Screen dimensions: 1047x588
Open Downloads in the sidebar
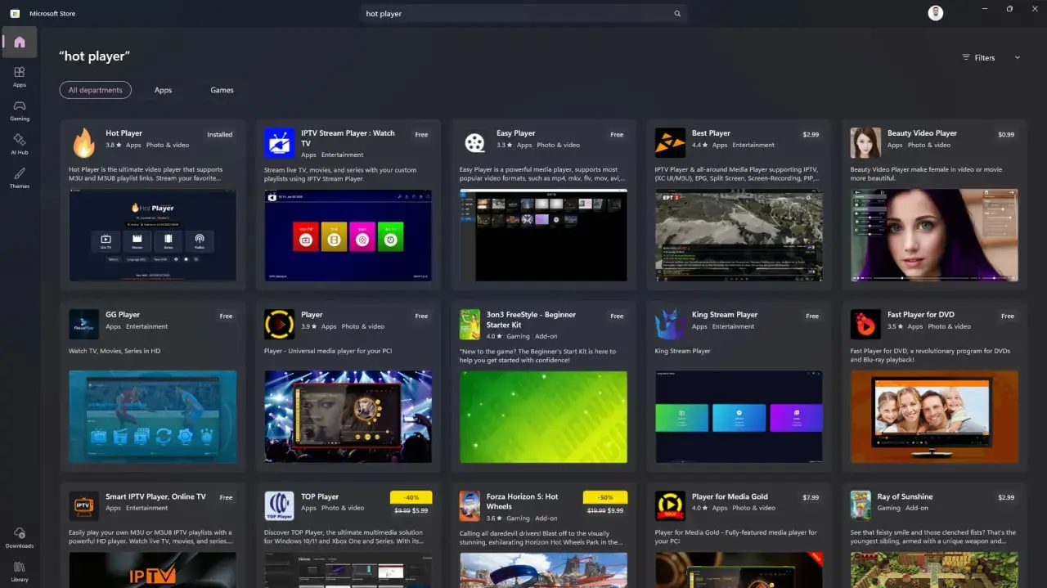20,537
